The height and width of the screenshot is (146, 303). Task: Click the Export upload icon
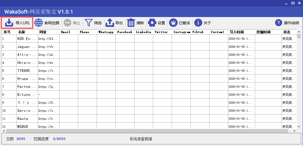110,23
